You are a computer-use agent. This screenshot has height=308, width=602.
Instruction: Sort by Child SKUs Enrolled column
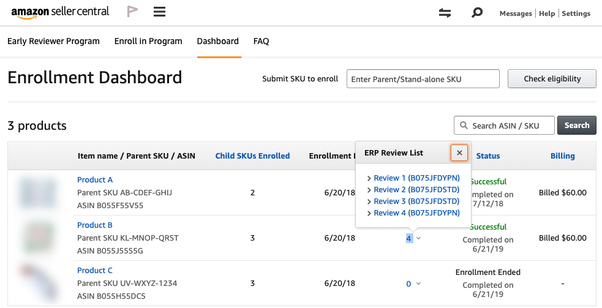coord(252,156)
